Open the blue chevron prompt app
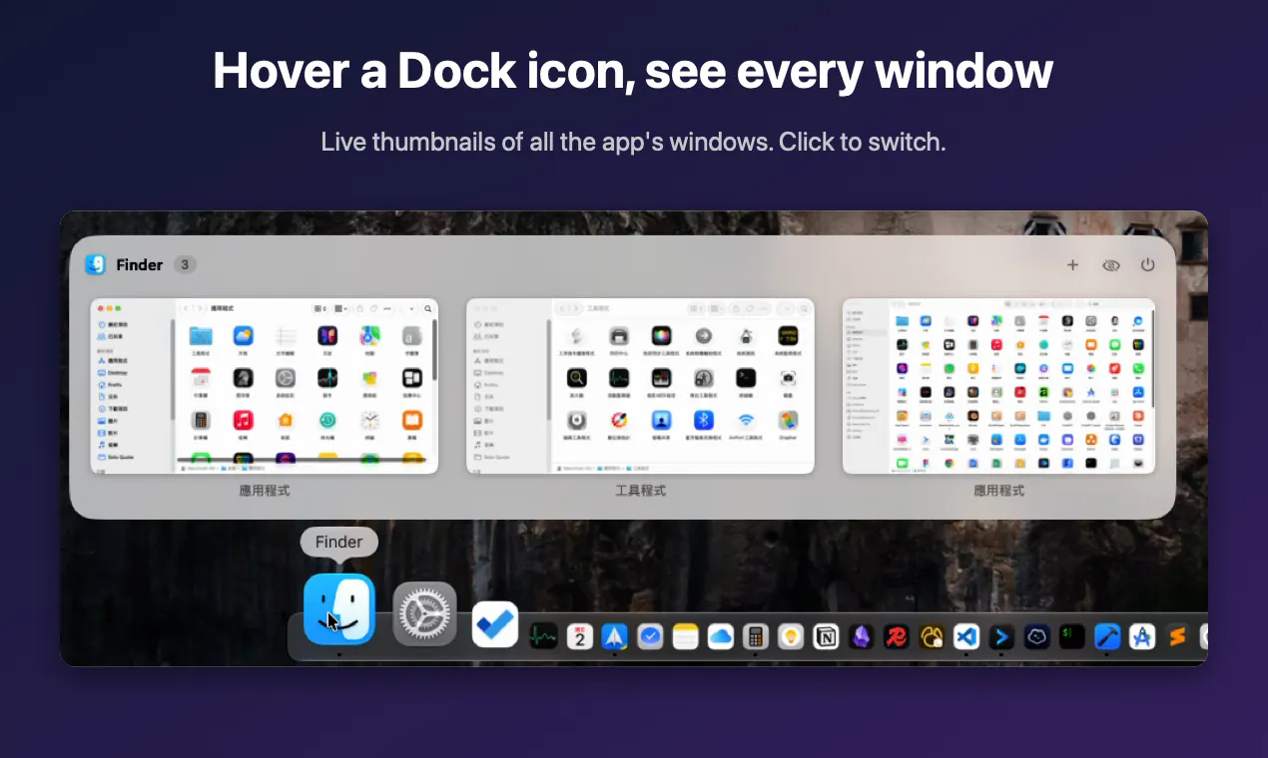1268x758 pixels. [1001, 636]
